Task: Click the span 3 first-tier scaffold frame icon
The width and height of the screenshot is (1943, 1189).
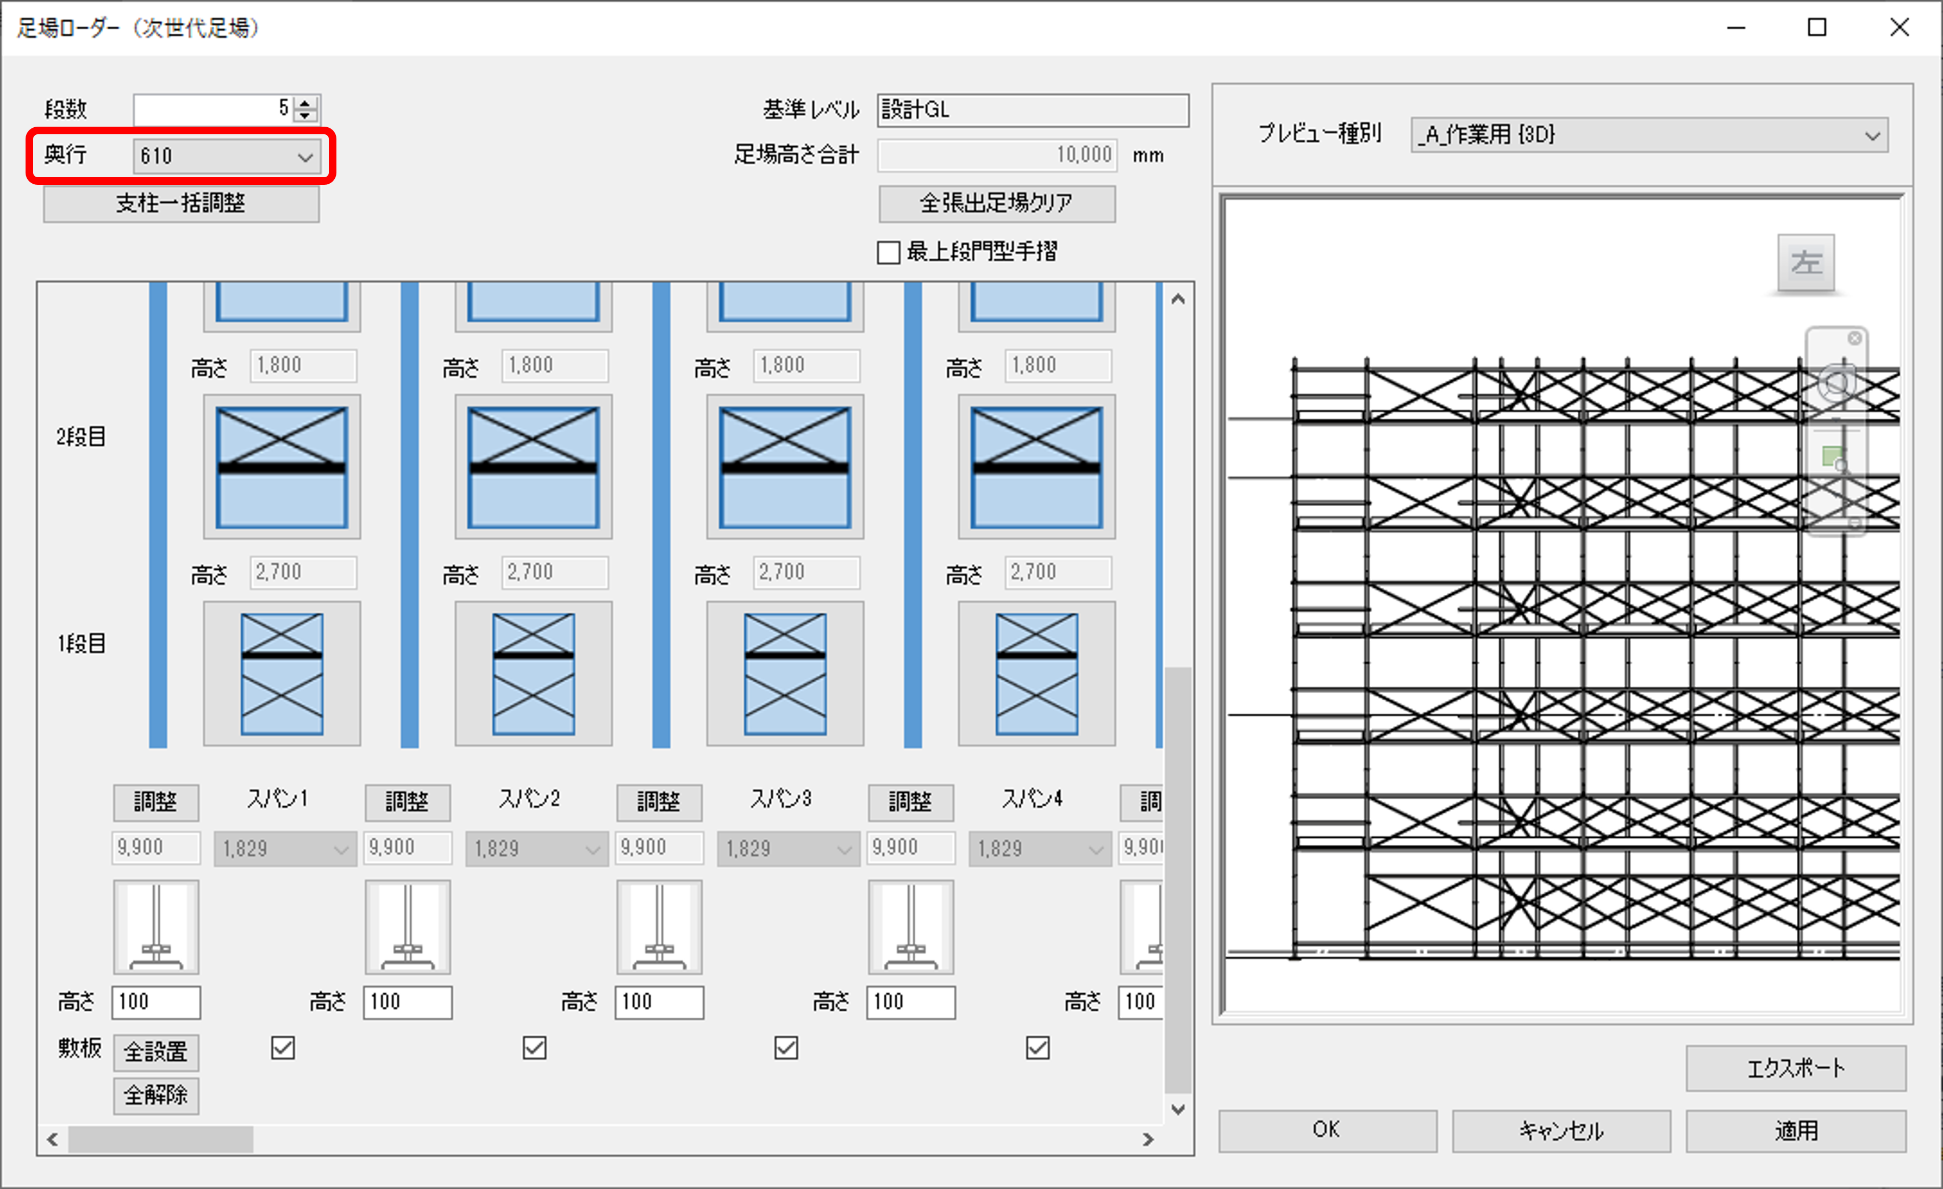Action: pos(785,674)
